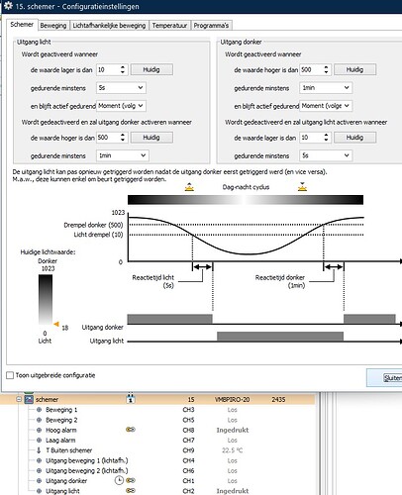
Task: Click the link icon in the Uitgang licht row
Action: 131,491
